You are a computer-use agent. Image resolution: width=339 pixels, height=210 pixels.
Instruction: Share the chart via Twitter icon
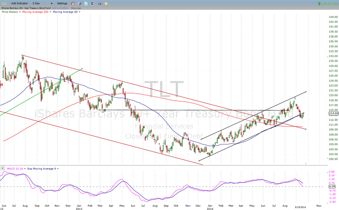coord(86,3)
